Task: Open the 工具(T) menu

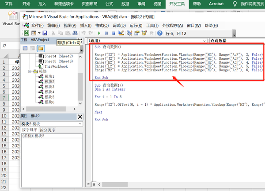Action: tap(152, 26)
